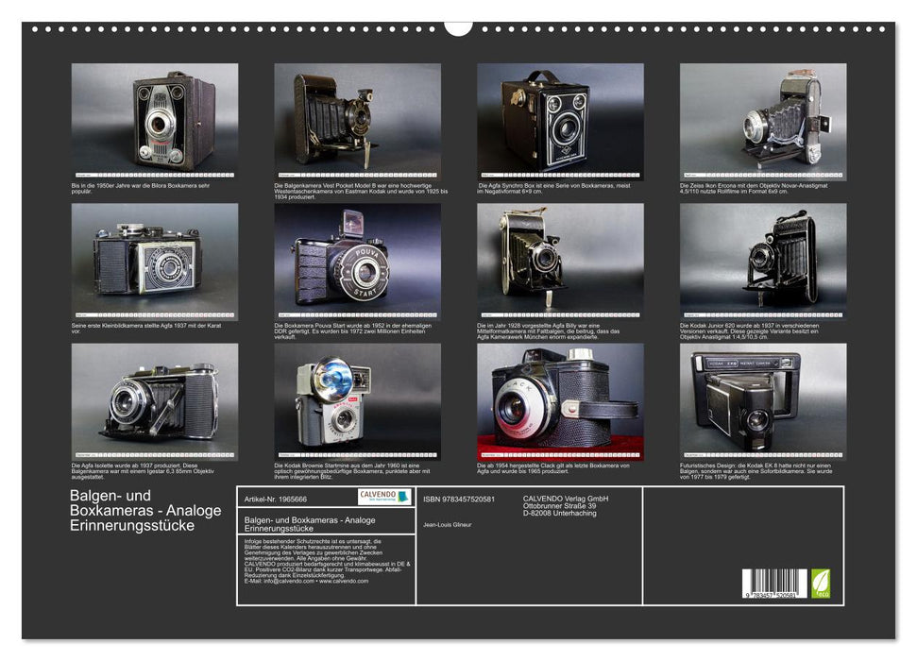
Task: Select the Zeiss Ikon Ercona camera image
Action: click(762, 117)
